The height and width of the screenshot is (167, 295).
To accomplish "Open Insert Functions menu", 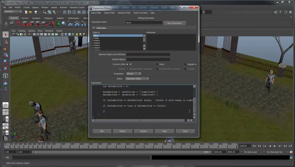I will point(140,13).
